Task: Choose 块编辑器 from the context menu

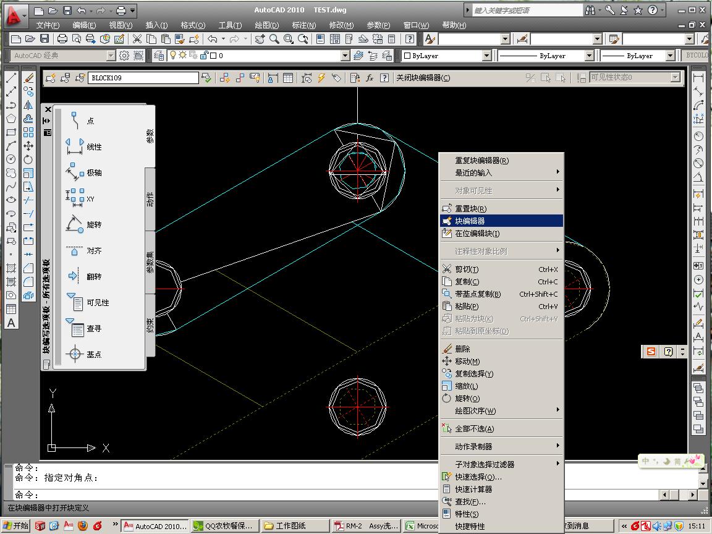Action: pyautogui.click(x=470, y=221)
